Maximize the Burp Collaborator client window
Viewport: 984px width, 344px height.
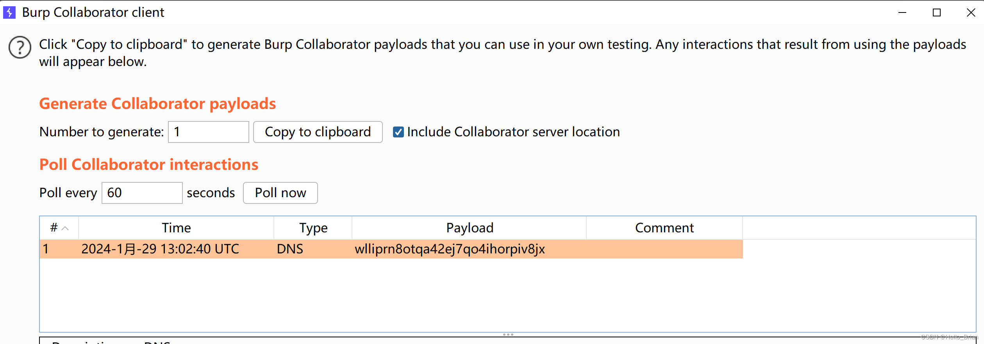937,12
